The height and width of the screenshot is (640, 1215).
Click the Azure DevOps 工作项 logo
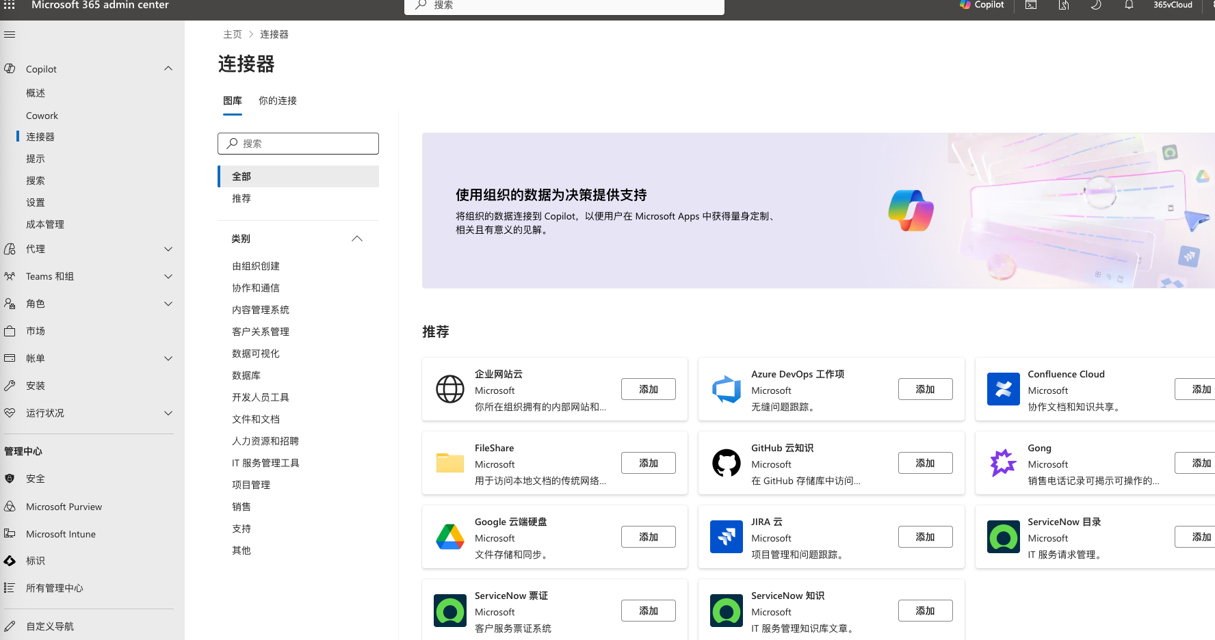point(727,389)
